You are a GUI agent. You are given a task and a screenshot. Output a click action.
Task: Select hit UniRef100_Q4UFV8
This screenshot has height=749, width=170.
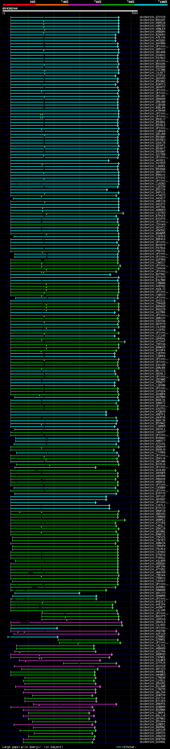[x=152, y=417]
